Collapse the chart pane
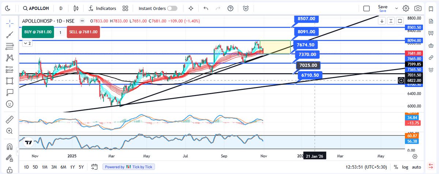Viewport: 439px width, 174px height. (x=391, y=21)
